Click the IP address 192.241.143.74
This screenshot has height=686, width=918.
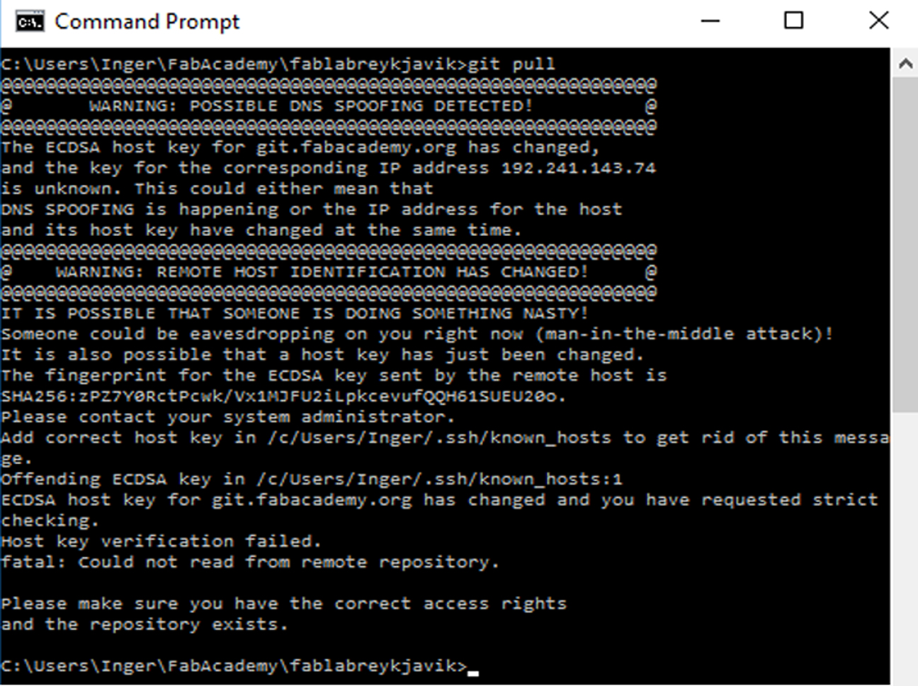click(x=579, y=168)
